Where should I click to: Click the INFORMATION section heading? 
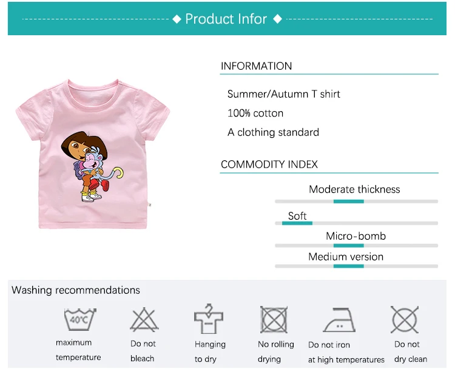click(256, 66)
